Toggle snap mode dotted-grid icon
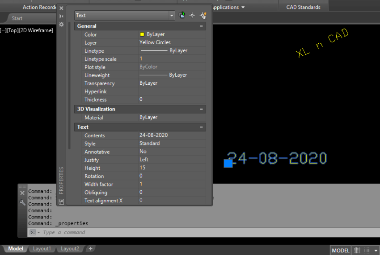380x255 pixels. coord(367,251)
